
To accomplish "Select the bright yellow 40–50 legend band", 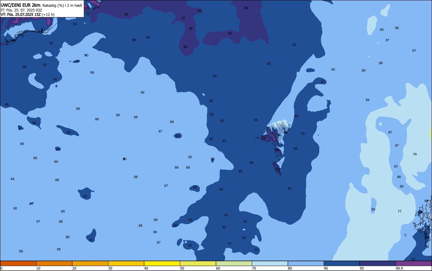I will [x=162, y=263].
